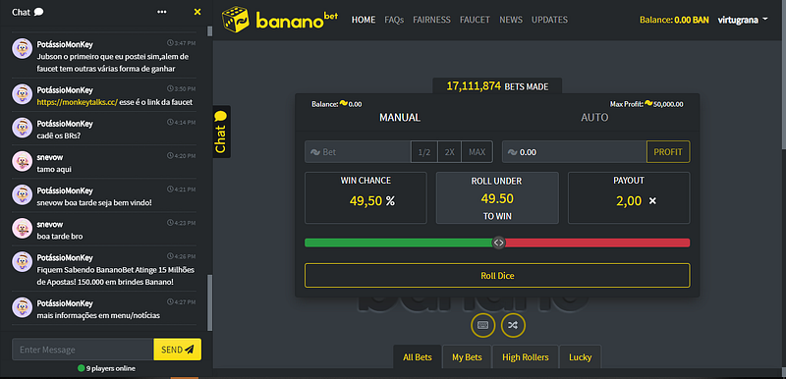Click the 'boa tarde bro' message text

(60, 237)
